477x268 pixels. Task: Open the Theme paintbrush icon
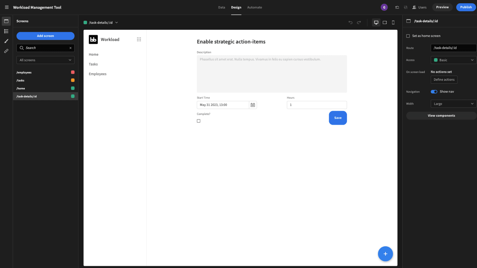pos(6,41)
